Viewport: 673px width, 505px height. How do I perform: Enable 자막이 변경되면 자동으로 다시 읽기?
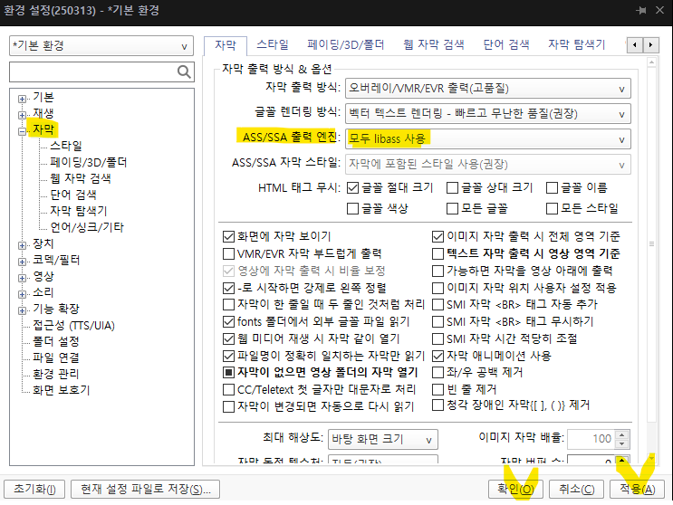228,406
